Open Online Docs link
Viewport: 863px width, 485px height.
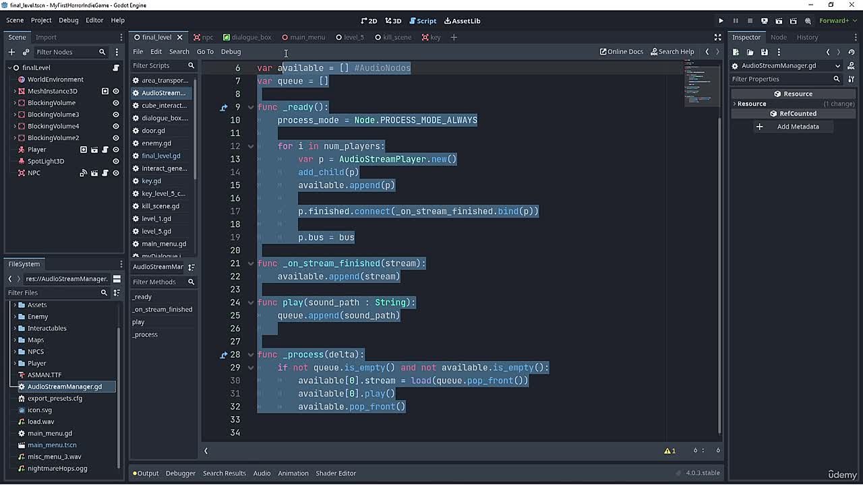(x=621, y=52)
